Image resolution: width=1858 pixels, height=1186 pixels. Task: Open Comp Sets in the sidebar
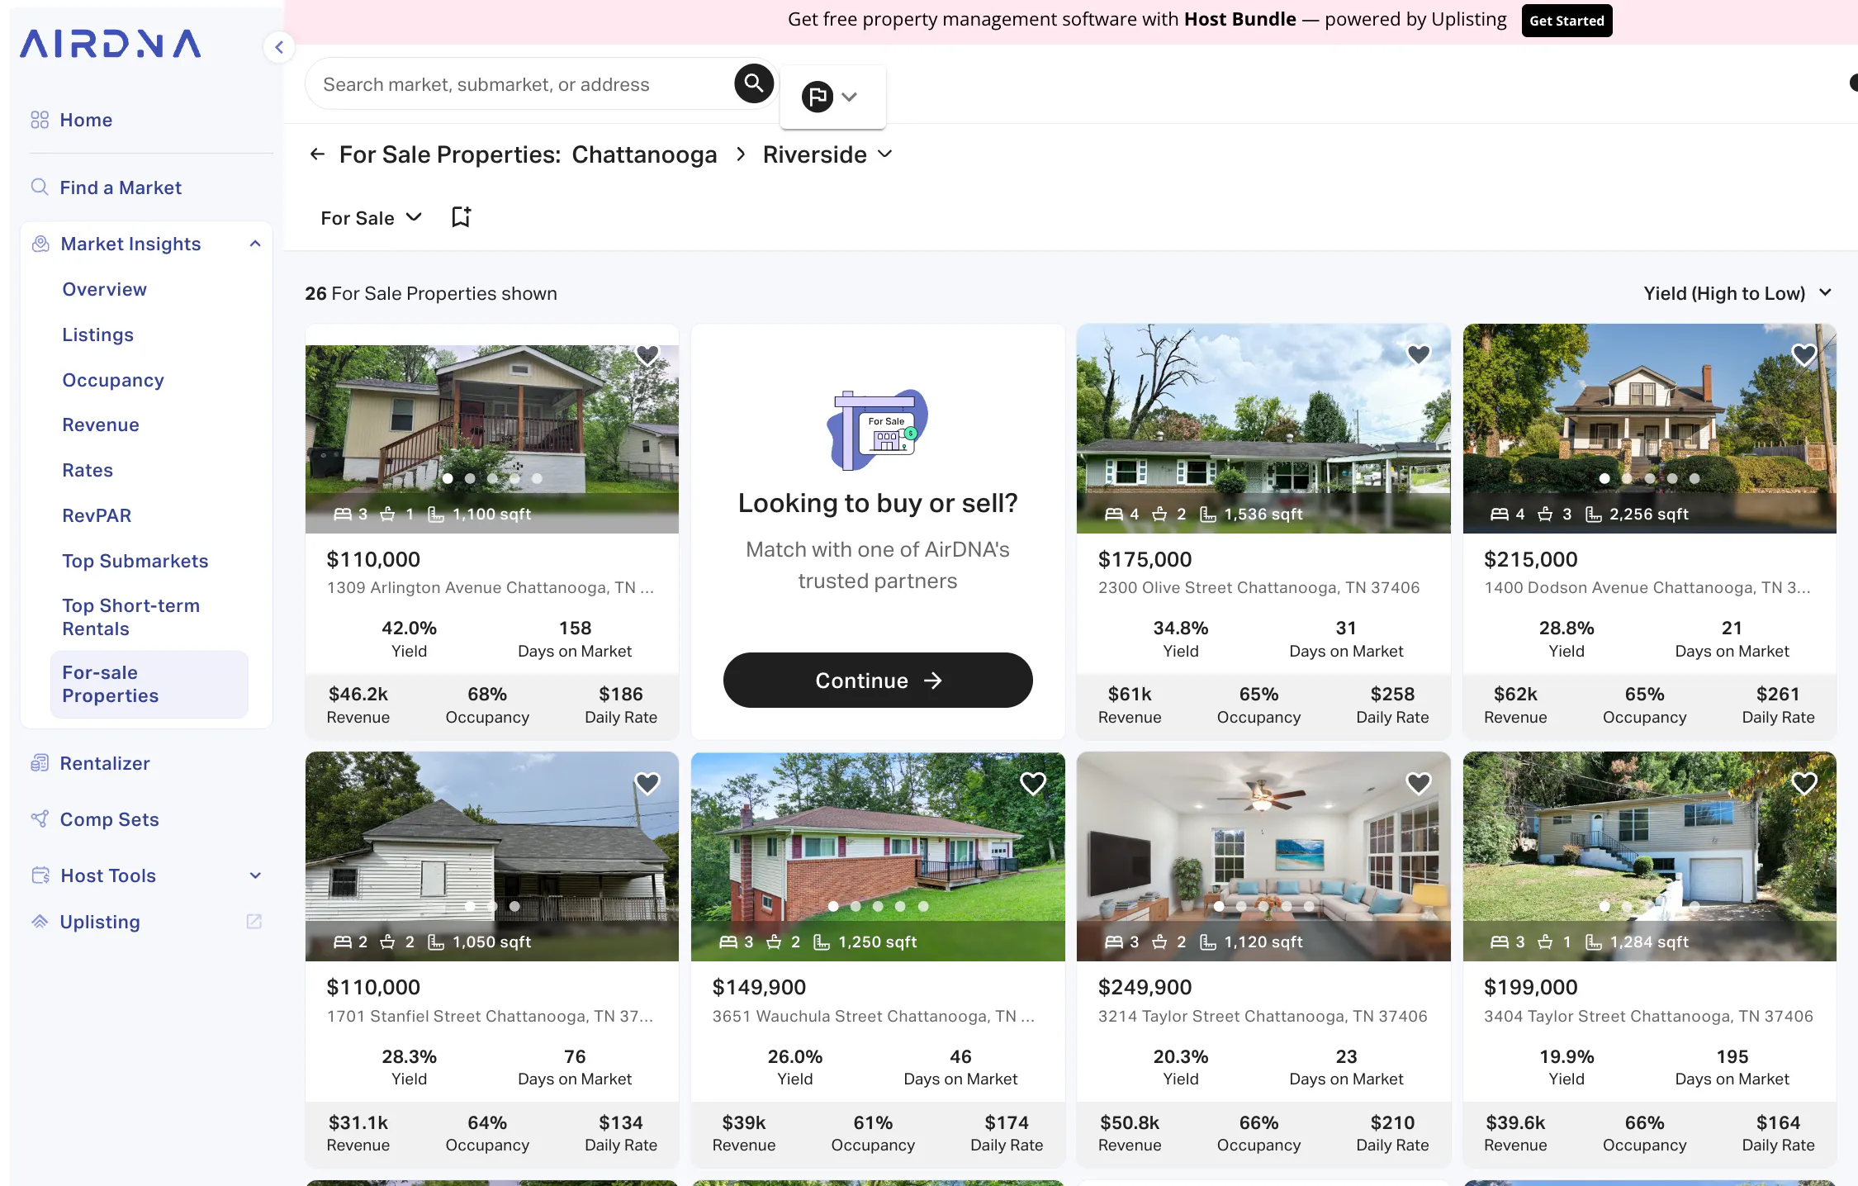pyautogui.click(x=109, y=819)
